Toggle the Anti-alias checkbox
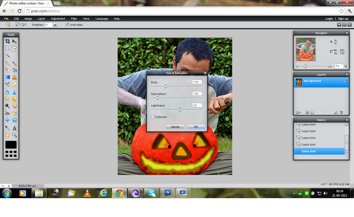This screenshot has height=217, width=354. pos(67,25)
